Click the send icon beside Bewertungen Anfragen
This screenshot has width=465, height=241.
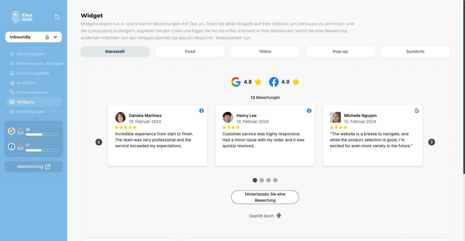[x=12, y=64]
